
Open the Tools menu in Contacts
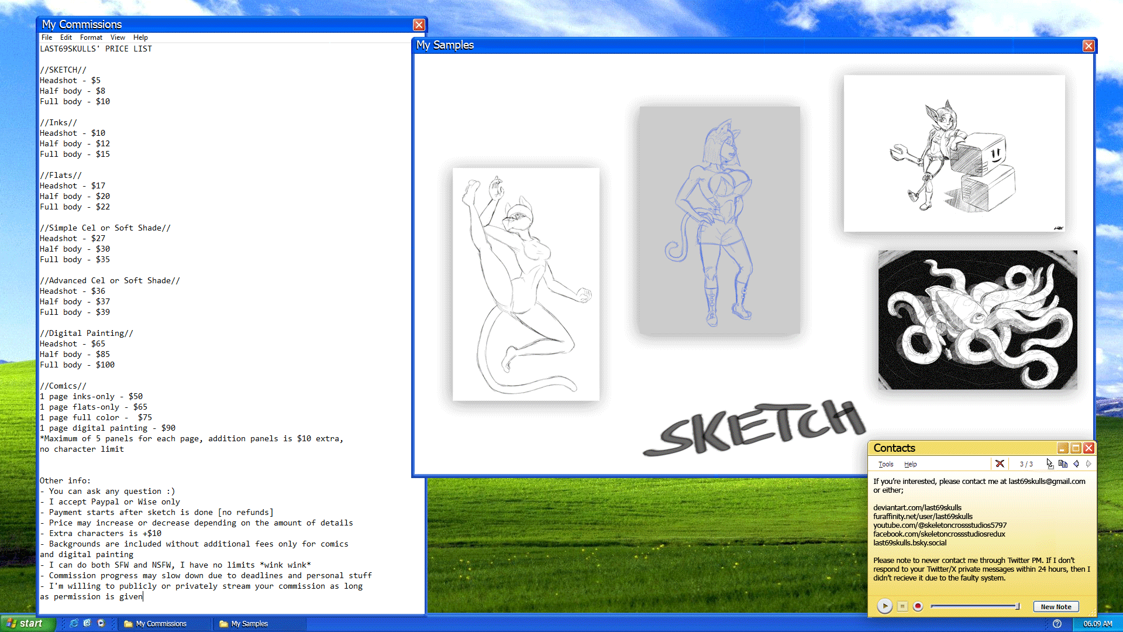tap(886, 464)
